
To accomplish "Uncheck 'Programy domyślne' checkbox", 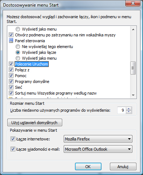I will pos(11,81).
